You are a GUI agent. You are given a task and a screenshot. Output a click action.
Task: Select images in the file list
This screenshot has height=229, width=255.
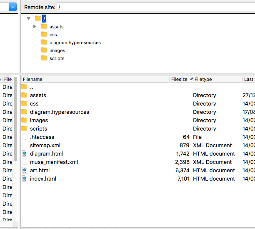pyautogui.click(x=39, y=121)
